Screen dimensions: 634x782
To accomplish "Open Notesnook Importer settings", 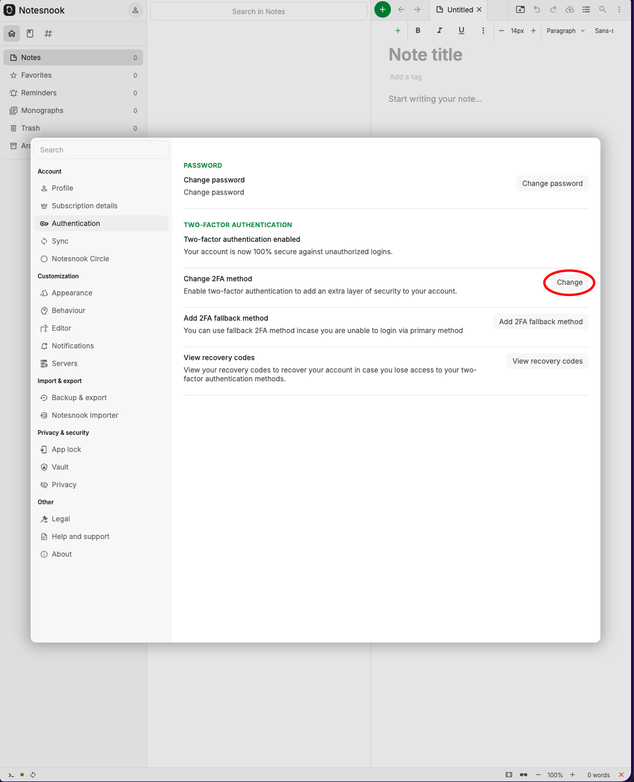I will 101,415.
